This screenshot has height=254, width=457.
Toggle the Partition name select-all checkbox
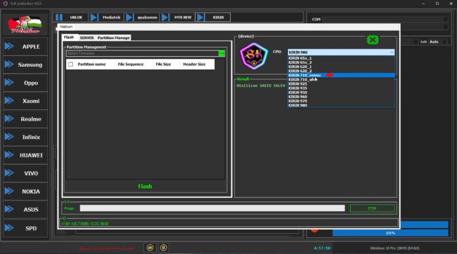71,64
